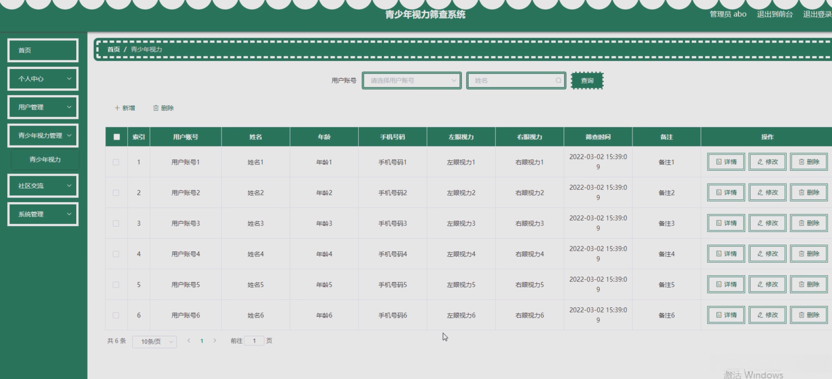Image resolution: width=832 pixels, height=379 pixels.
Task: Open 详情 for row 用户账号4
Action: tap(726, 254)
